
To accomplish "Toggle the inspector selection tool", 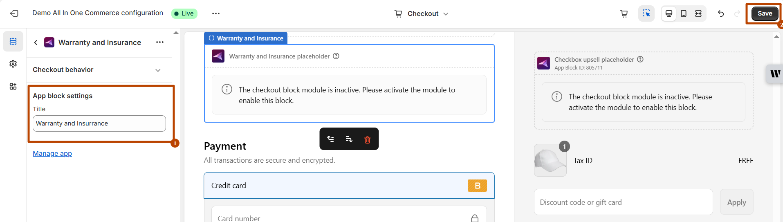I will [646, 13].
